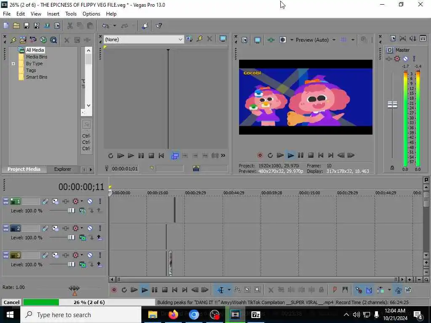431x323 pixels.
Task: Adjust the playback Rate slider
Action: coord(74,289)
